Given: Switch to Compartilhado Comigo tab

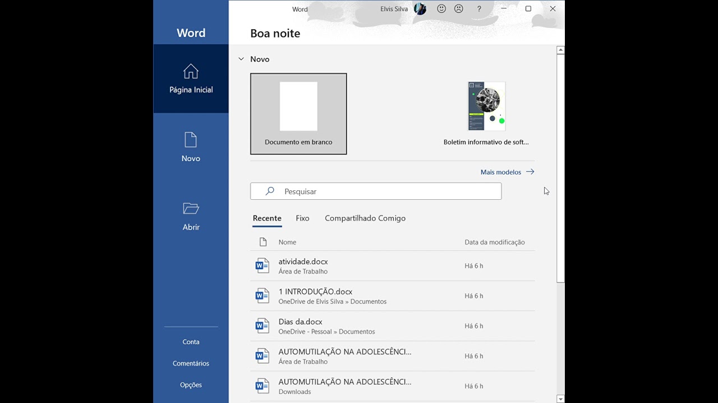Looking at the screenshot, I should (365, 218).
